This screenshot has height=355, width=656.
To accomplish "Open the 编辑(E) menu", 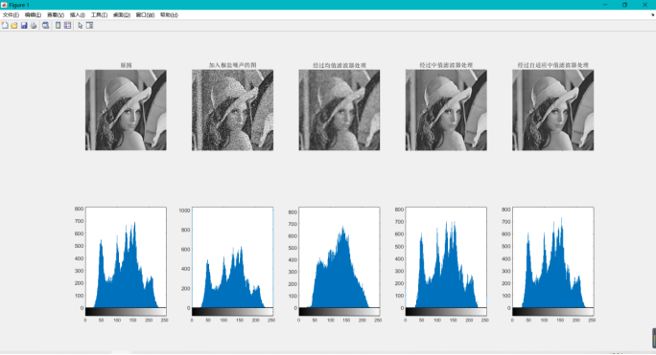I will coord(33,15).
